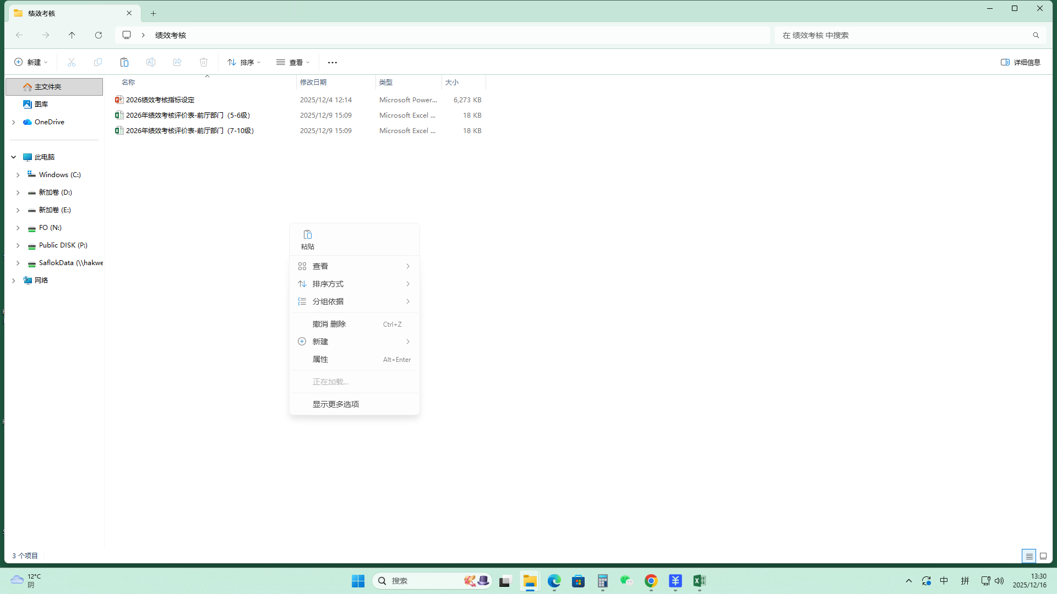Click the toolbar Paste clipboard icon
1057x594 pixels.
tap(124, 62)
